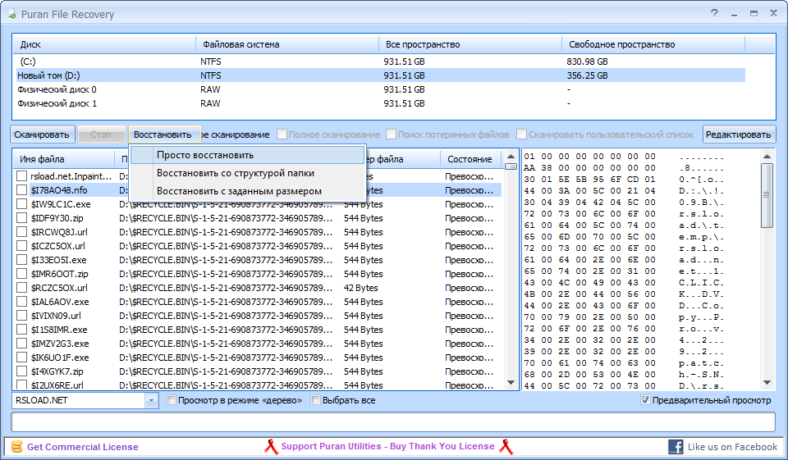Click file list scrollbar down arrow
Viewport: 788px width, 460px height.
(x=511, y=383)
